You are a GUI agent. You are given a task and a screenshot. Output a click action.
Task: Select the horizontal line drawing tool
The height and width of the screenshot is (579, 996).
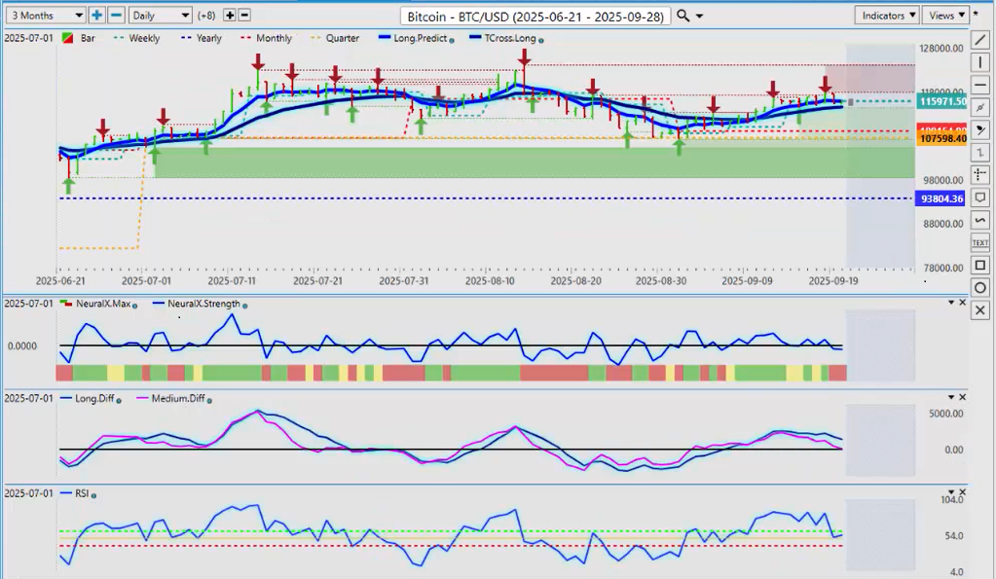point(980,85)
